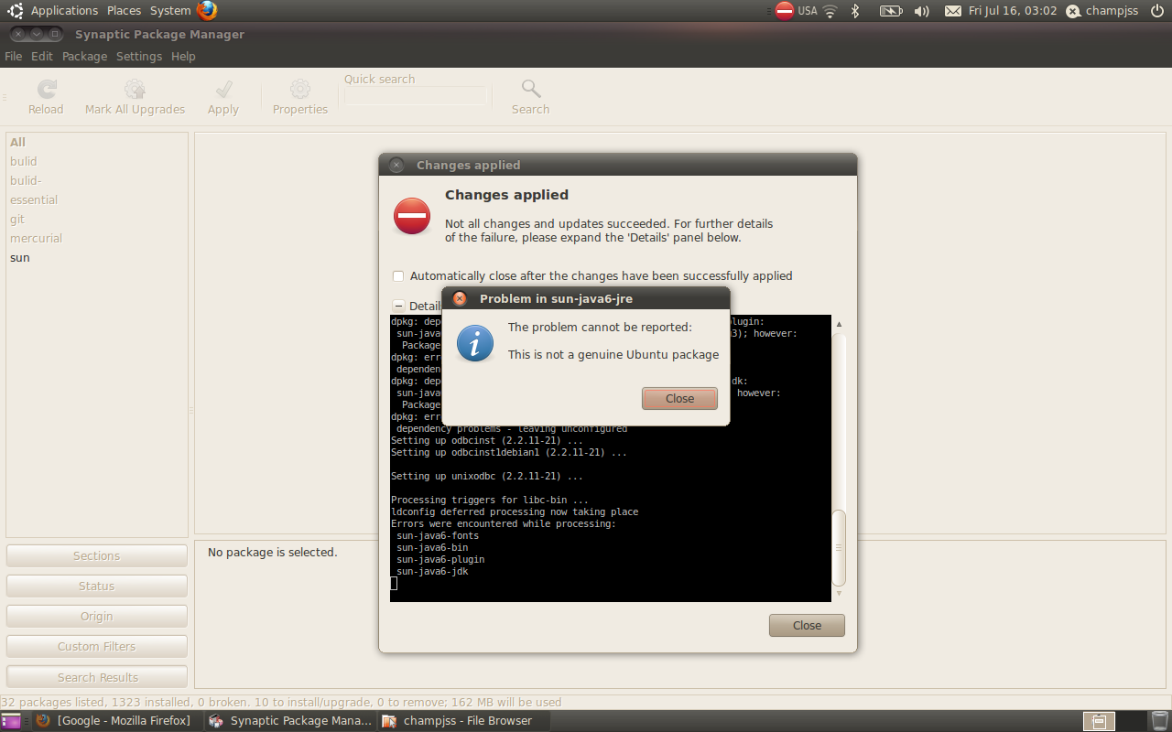Image resolution: width=1172 pixels, height=732 pixels.
Task: Select 'bulid-' in the search list
Action: pyautogui.click(x=97, y=181)
